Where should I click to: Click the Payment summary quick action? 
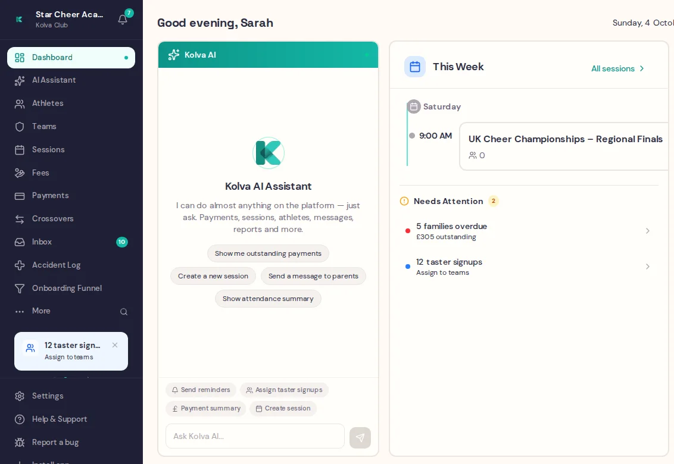point(206,409)
